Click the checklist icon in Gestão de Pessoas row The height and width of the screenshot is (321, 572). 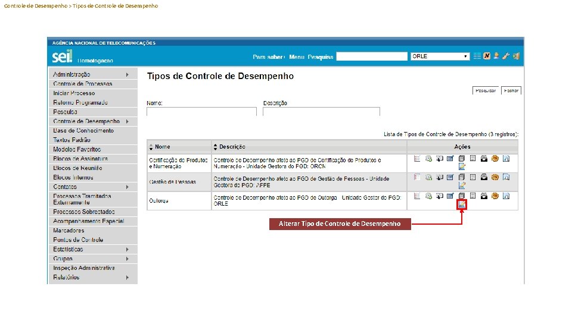[417, 177]
